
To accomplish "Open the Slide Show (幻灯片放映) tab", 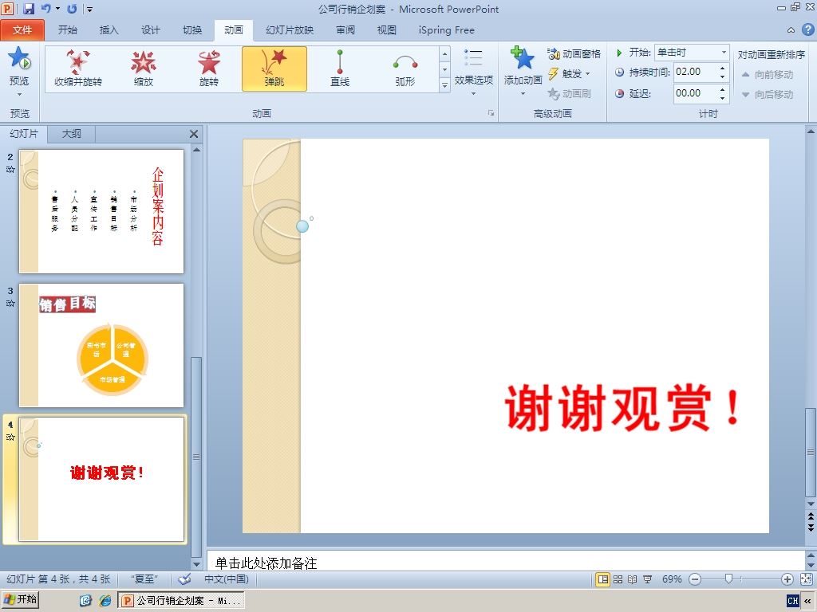I will (x=290, y=30).
